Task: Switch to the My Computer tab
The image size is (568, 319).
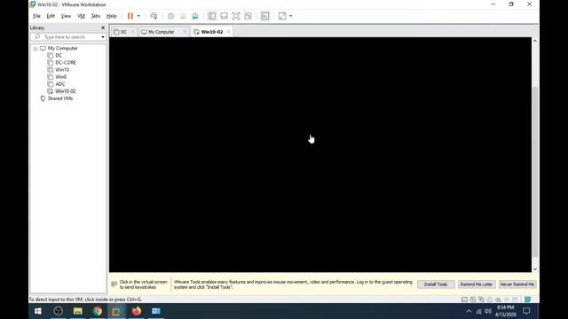Action: tap(162, 32)
